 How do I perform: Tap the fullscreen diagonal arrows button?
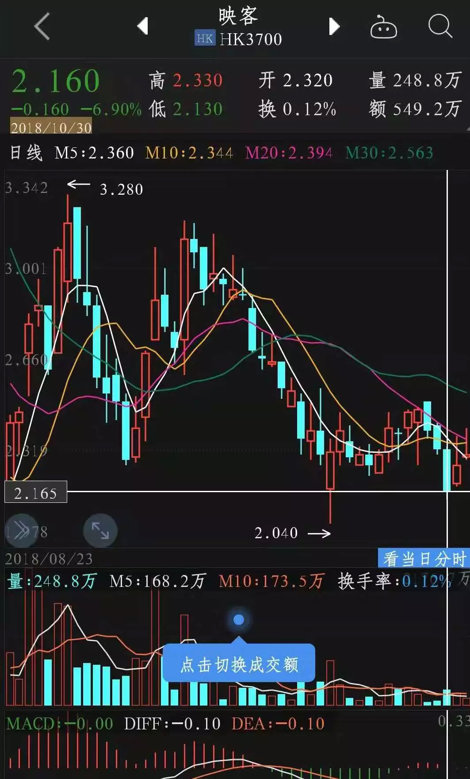coord(100,530)
